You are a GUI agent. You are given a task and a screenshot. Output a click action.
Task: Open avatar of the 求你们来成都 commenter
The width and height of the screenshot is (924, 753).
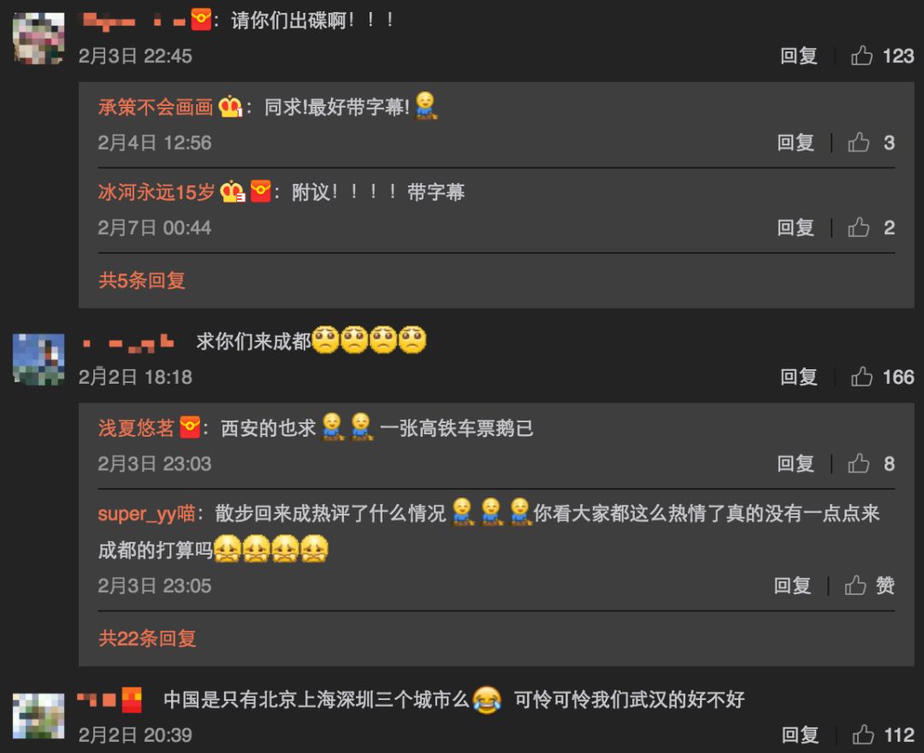click(x=38, y=359)
